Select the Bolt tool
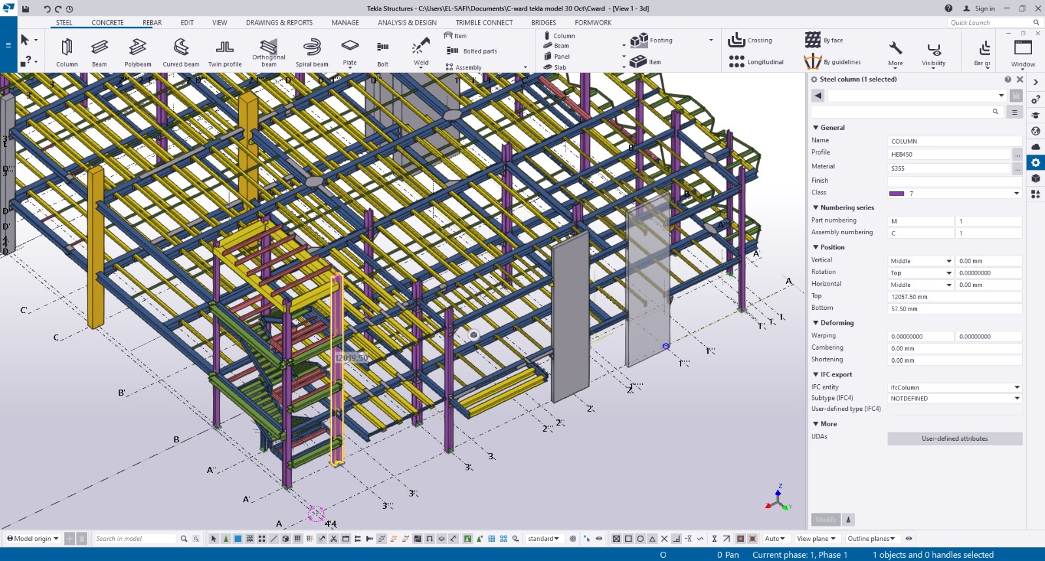Viewport: 1045px width, 561px height. pos(383,52)
